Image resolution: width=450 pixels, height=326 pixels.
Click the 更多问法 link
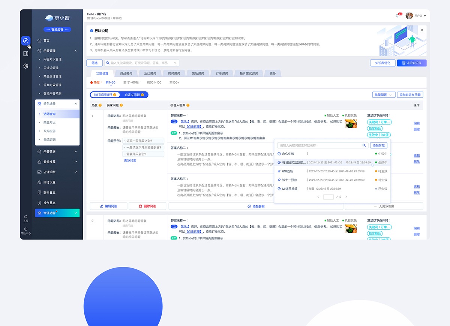point(130,160)
